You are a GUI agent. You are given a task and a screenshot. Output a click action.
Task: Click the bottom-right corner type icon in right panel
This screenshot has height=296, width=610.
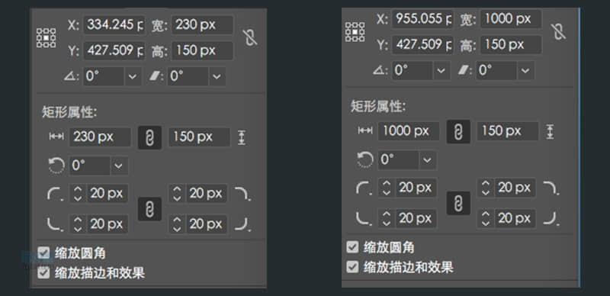551,218
